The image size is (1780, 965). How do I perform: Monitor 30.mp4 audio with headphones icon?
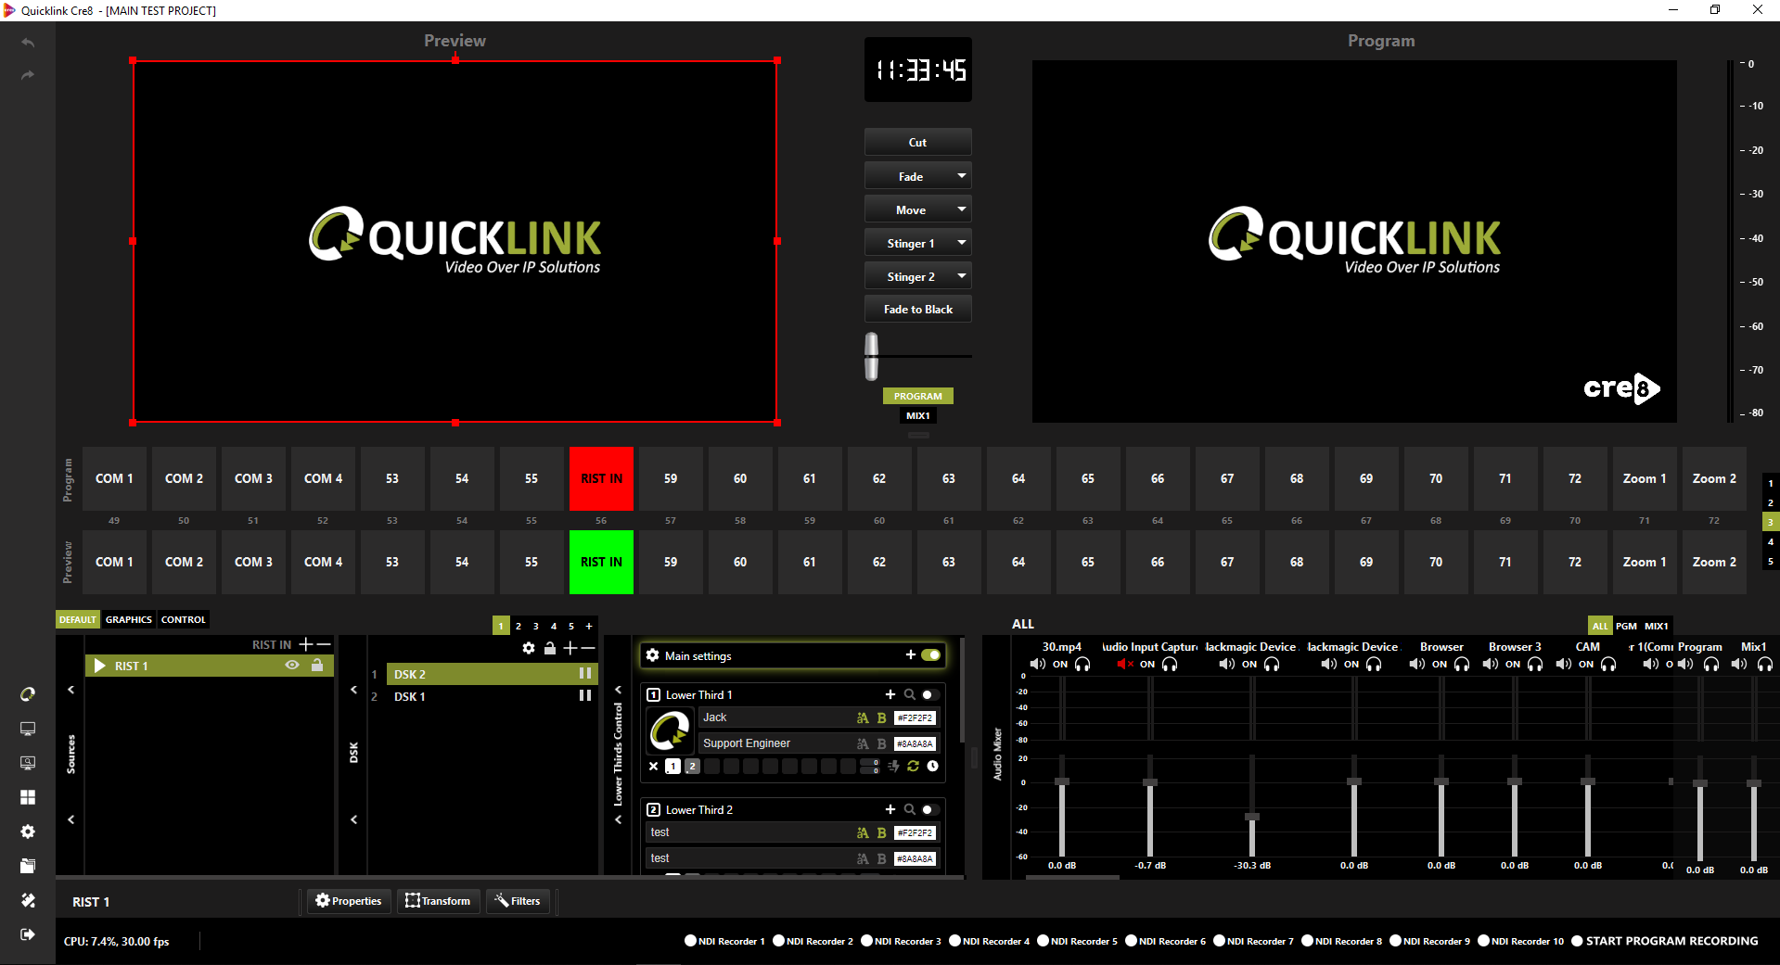[1082, 664]
